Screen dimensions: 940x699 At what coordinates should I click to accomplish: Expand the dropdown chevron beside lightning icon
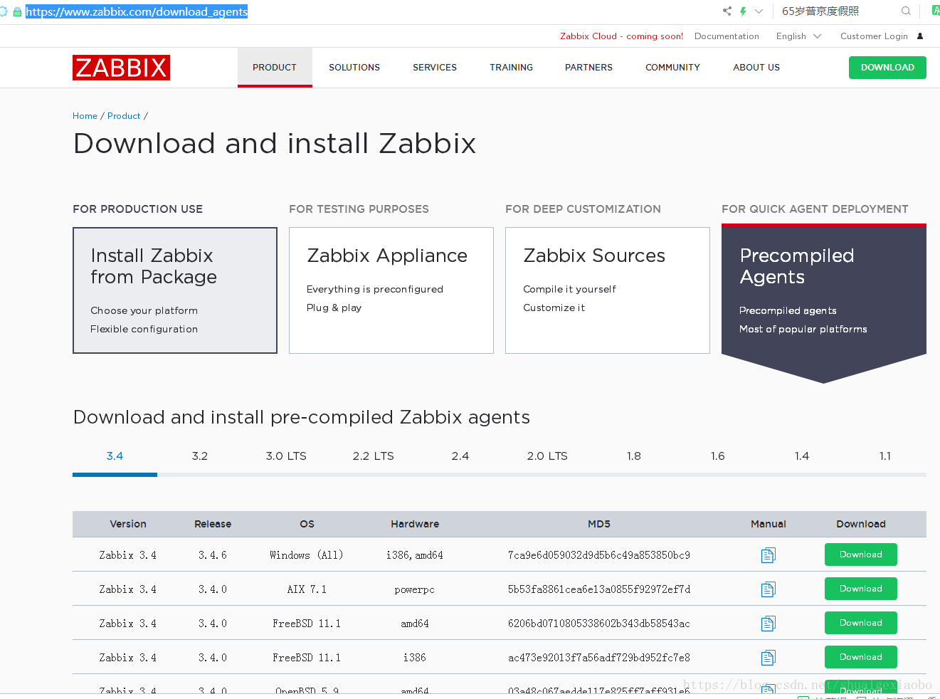tap(759, 11)
